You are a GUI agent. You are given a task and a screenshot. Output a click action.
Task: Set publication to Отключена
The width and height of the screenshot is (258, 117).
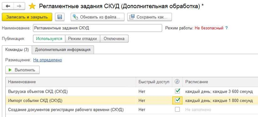tap(114, 39)
